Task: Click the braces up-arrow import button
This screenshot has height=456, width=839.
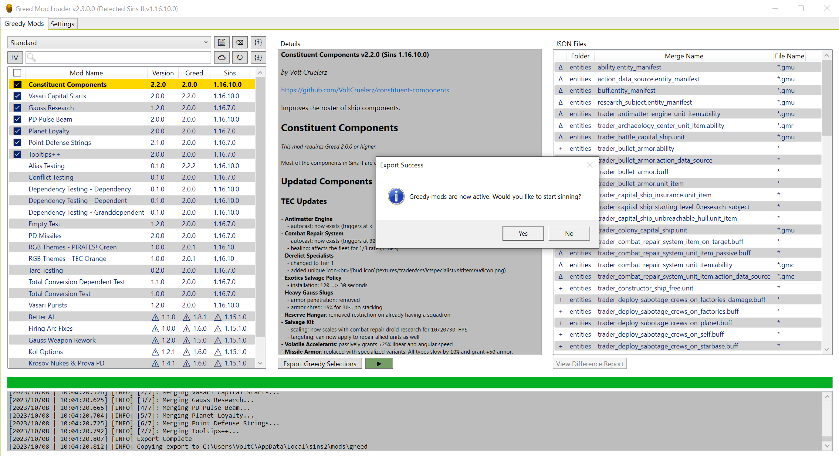Action: (258, 42)
